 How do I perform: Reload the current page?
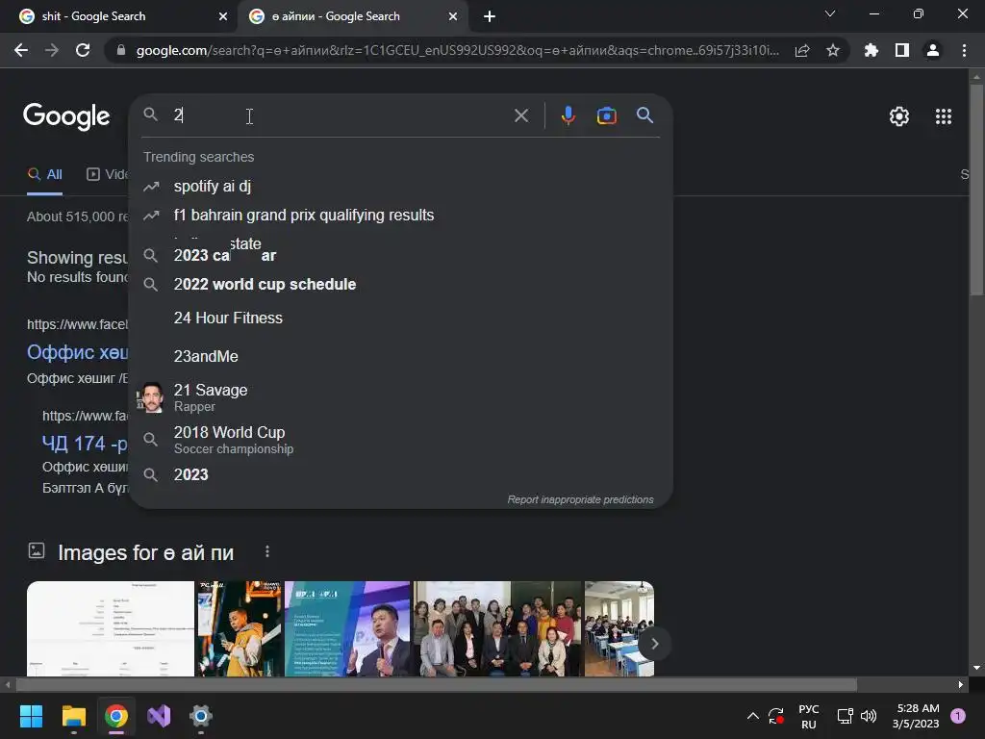(x=83, y=50)
